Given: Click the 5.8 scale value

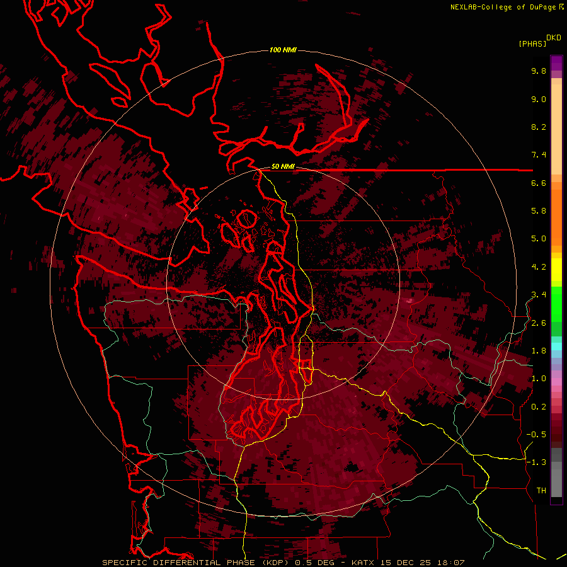Looking at the screenshot, I should (x=539, y=211).
